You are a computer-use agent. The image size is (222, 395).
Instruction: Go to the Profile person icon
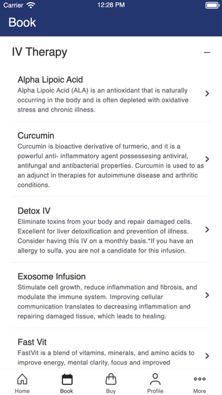point(155,379)
